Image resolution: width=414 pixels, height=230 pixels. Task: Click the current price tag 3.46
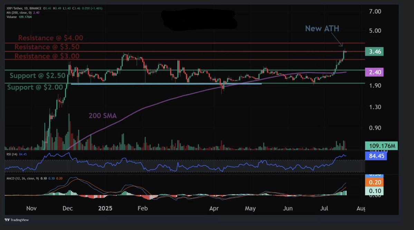tap(374, 52)
